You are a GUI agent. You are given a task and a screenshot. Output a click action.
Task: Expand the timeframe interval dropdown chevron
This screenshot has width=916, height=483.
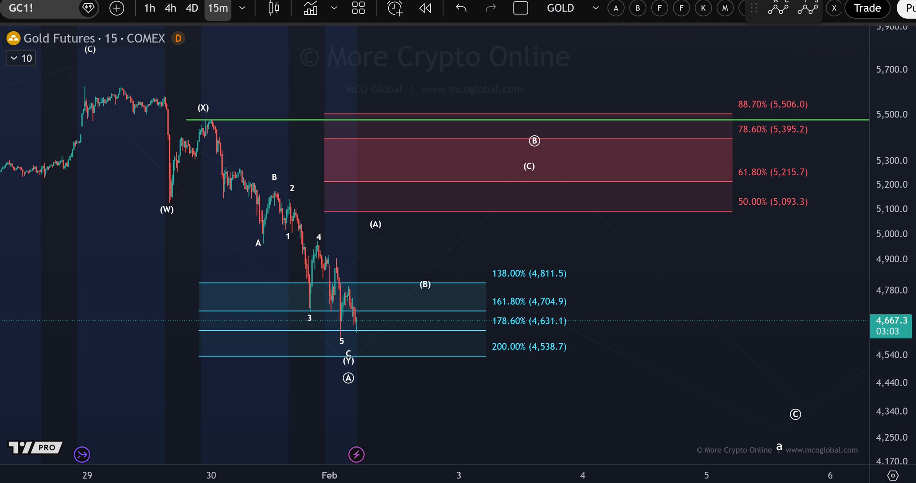click(x=242, y=8)
